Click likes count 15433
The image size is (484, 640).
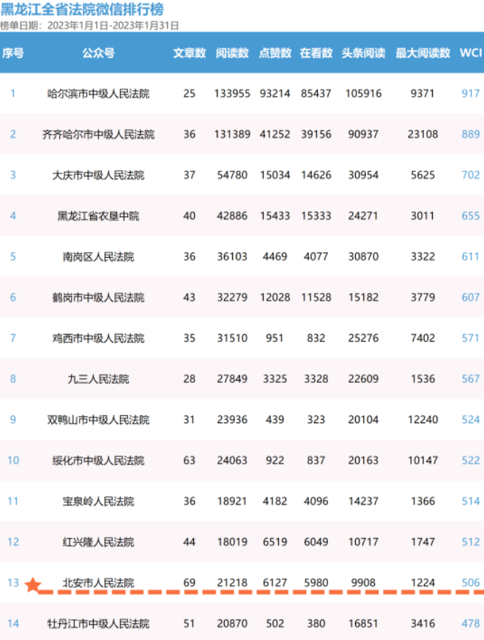point(275,216)
